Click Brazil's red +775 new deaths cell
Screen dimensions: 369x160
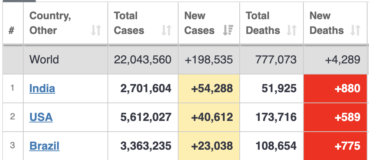coord(336,146)
